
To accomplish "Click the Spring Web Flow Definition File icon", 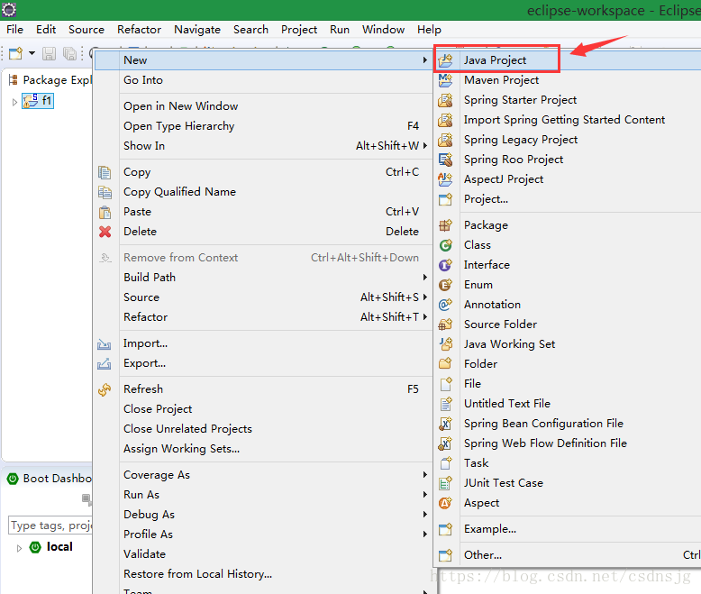I will (445, 443).
